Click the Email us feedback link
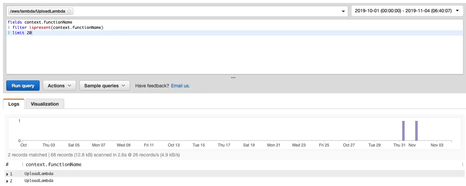 pos(180,86)
